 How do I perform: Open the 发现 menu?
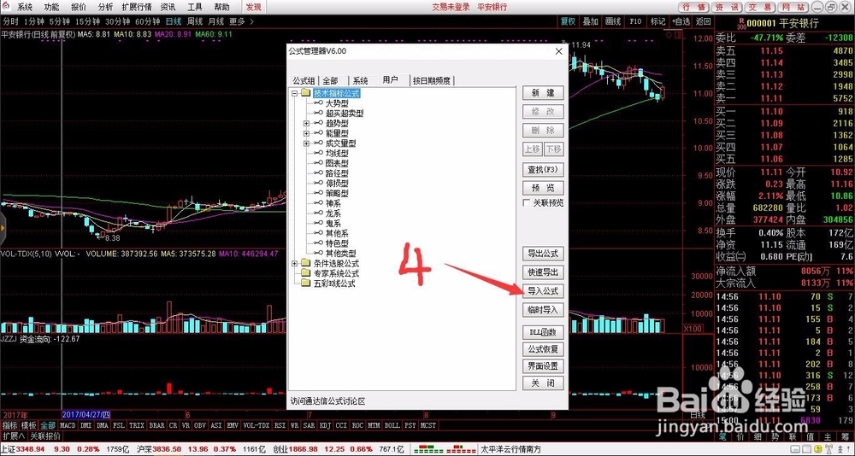[254, 7]
